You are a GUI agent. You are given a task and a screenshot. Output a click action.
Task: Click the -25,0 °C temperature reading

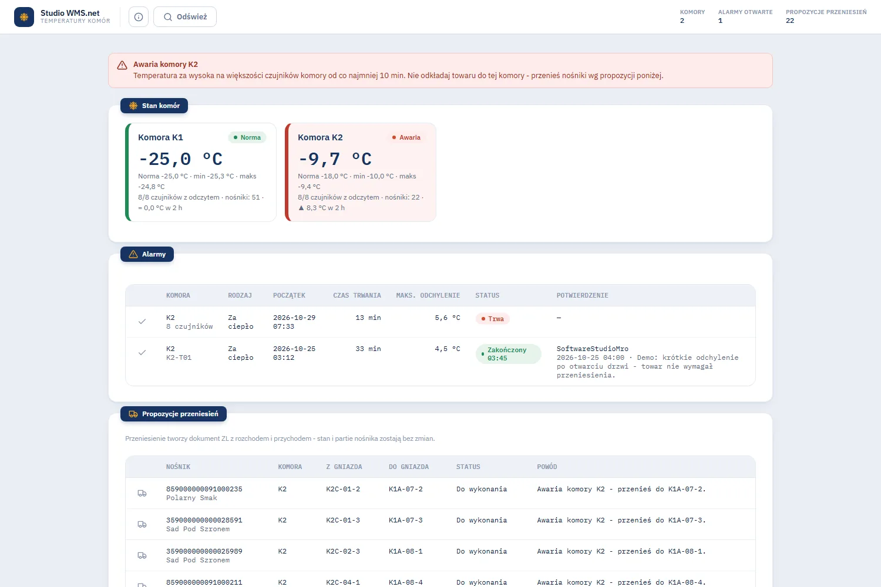click(180, 159)
